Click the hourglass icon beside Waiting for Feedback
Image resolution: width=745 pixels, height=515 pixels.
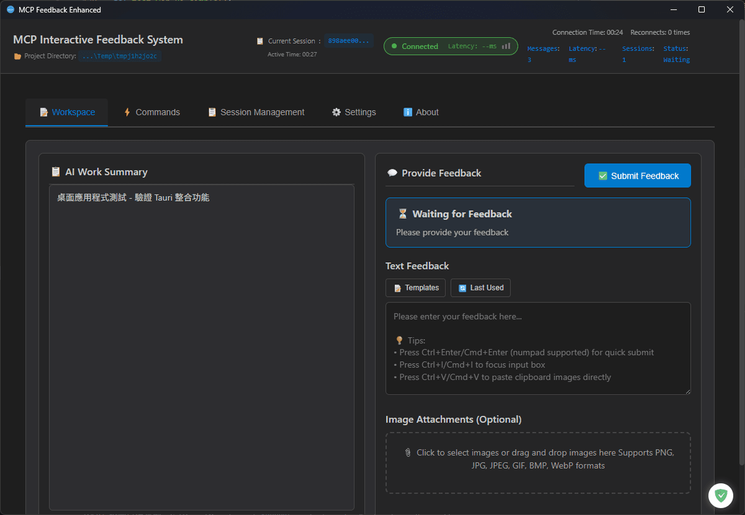tap(403, 214)
